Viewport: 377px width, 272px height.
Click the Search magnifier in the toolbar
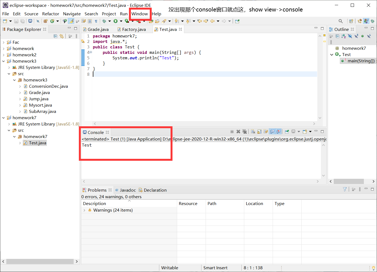tap(341, 21)
